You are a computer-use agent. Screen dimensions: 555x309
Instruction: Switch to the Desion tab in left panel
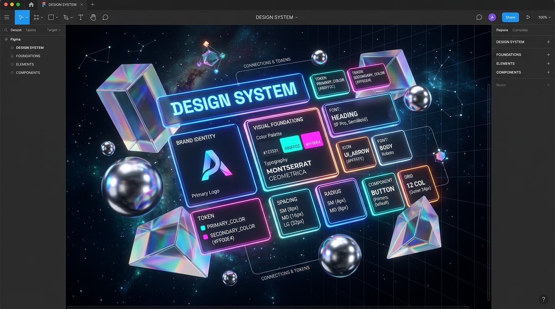pos(16,30)
